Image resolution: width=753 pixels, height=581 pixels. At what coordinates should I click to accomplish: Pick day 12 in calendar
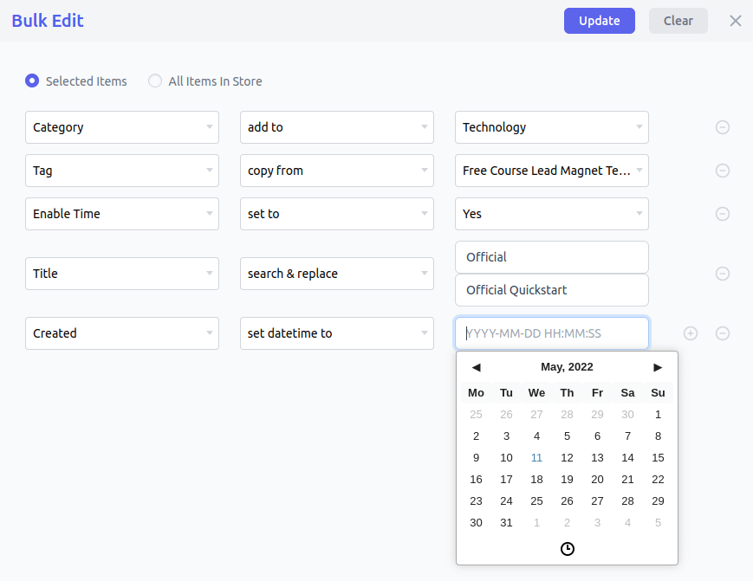click(567, 458)
